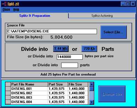
Task: Click the Split-zit title bar icon
Action: (4, 4)
